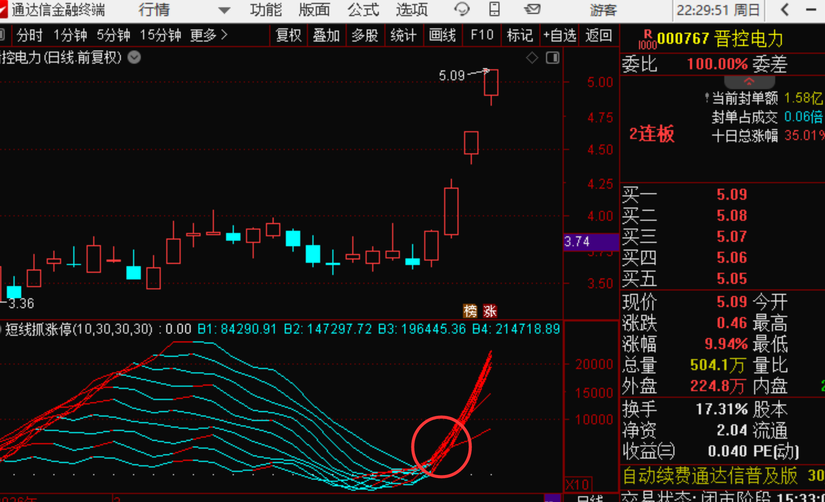Open the 功能 menu
The height and width of the screenshot is (502, 825).
coord(266,10)
